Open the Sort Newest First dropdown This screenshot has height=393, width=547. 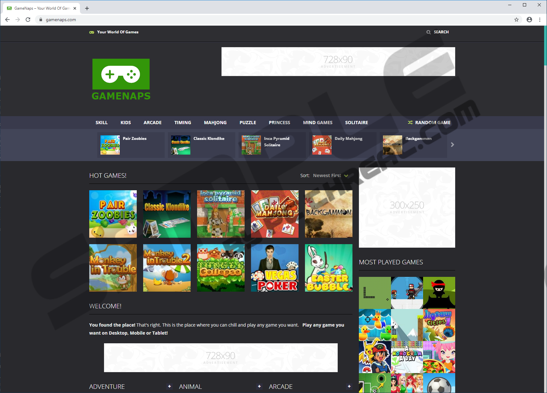[330, 175]
